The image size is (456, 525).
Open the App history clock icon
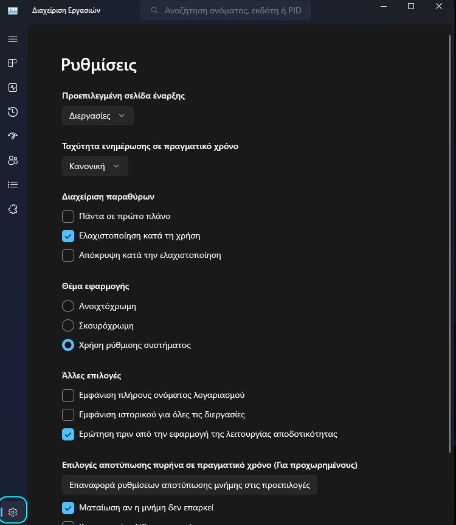(x=13, y=112)
